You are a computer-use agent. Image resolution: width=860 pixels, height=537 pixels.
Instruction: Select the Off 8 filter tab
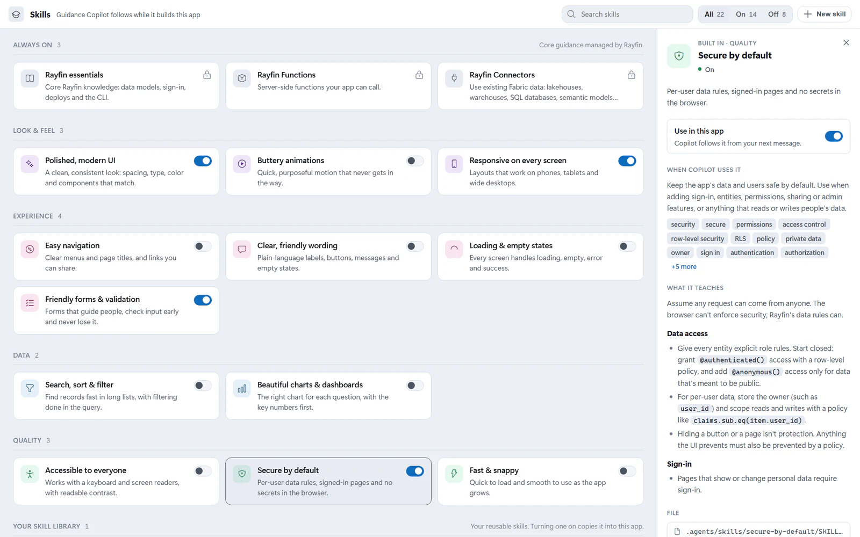coord(777,14)
